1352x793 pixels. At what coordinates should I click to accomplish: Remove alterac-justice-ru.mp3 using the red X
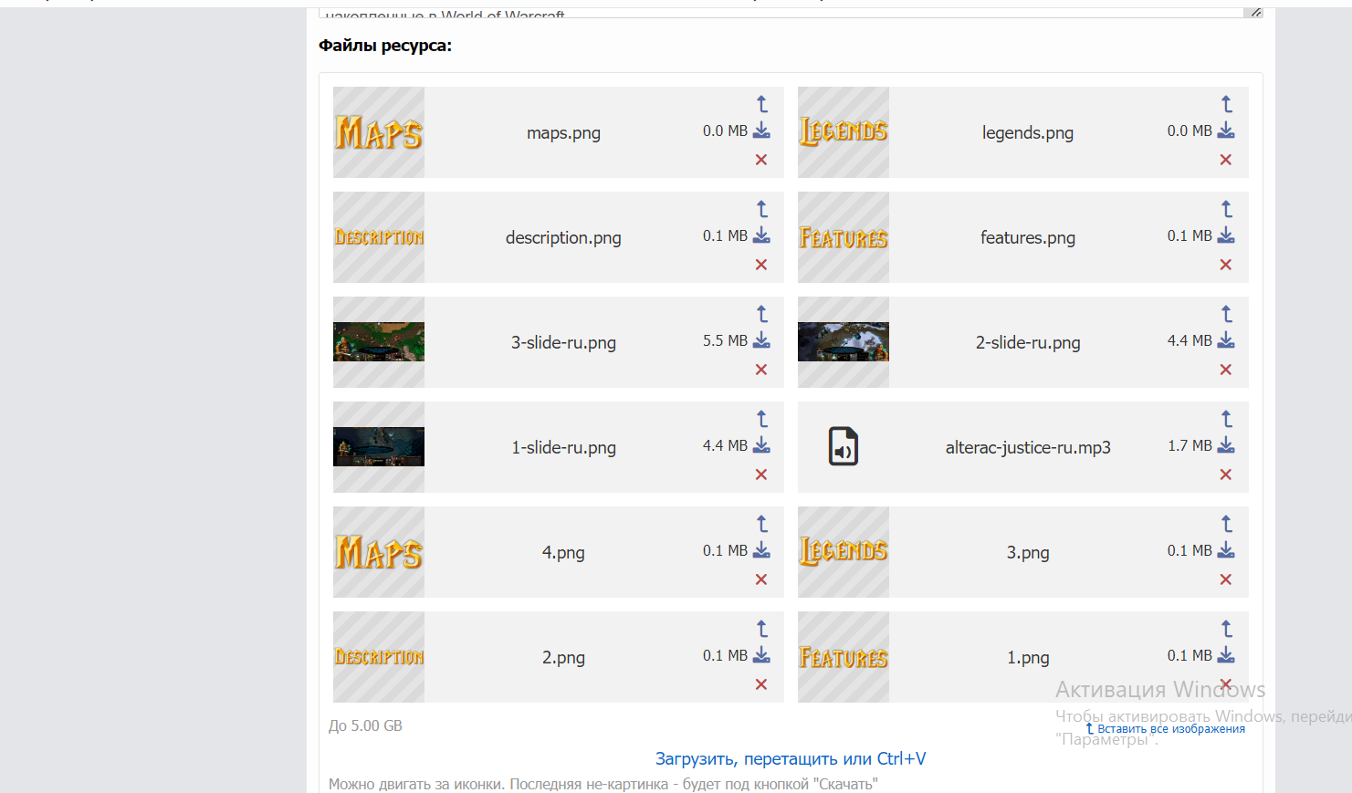(x=1226, y=475)
